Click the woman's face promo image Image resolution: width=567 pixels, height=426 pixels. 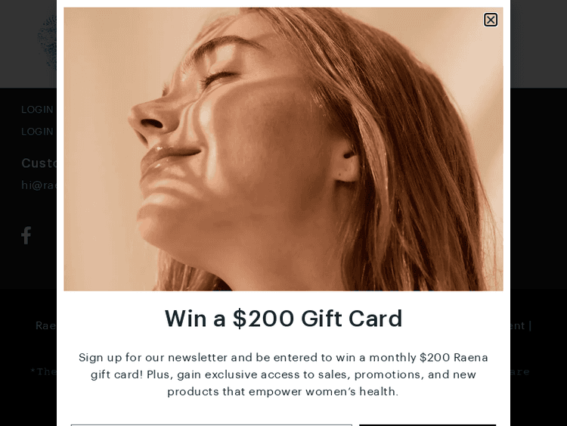click(283, 149)
